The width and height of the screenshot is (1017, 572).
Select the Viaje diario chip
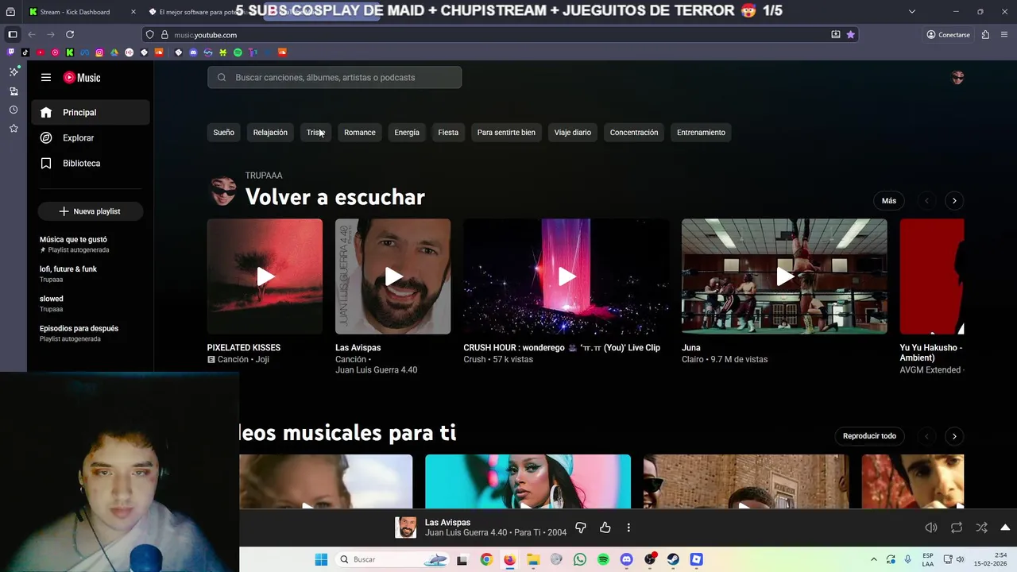[573, 133]
